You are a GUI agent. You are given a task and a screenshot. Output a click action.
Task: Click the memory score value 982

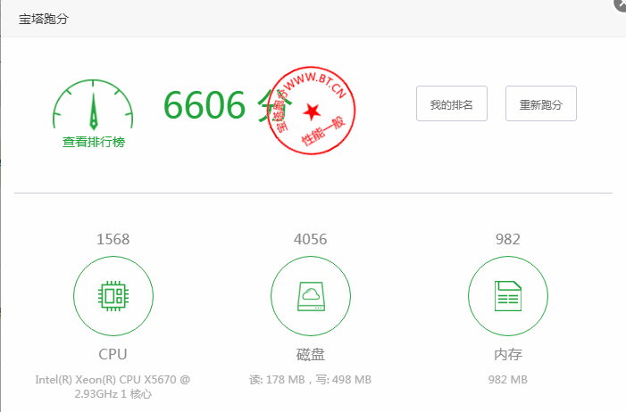508,239
